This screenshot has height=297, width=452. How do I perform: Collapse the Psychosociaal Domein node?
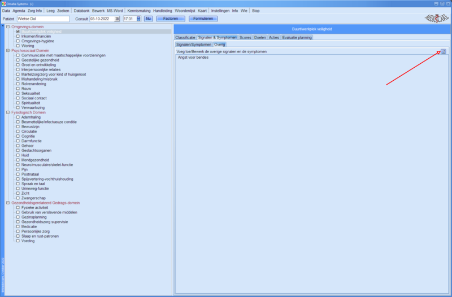pos(8,50)
